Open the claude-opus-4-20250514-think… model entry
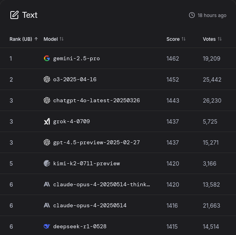This screenshot has width=236, height=235. click(x=102, y=184)
